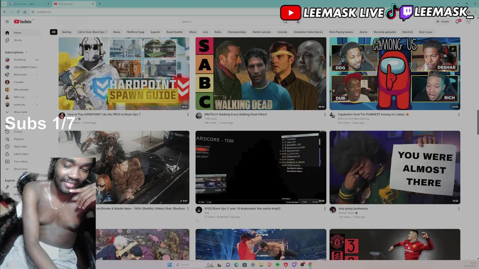
Task: Open a new browser tab
Action: 100,4
